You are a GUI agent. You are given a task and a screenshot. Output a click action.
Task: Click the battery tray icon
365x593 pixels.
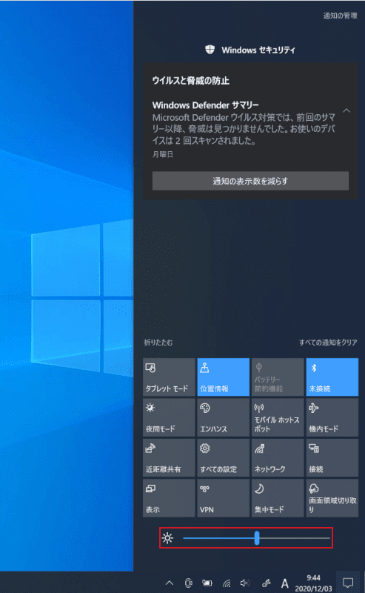[207, 583]
